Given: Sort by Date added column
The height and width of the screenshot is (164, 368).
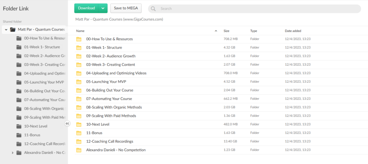Looking at the screenshot, I should (293, 31).
